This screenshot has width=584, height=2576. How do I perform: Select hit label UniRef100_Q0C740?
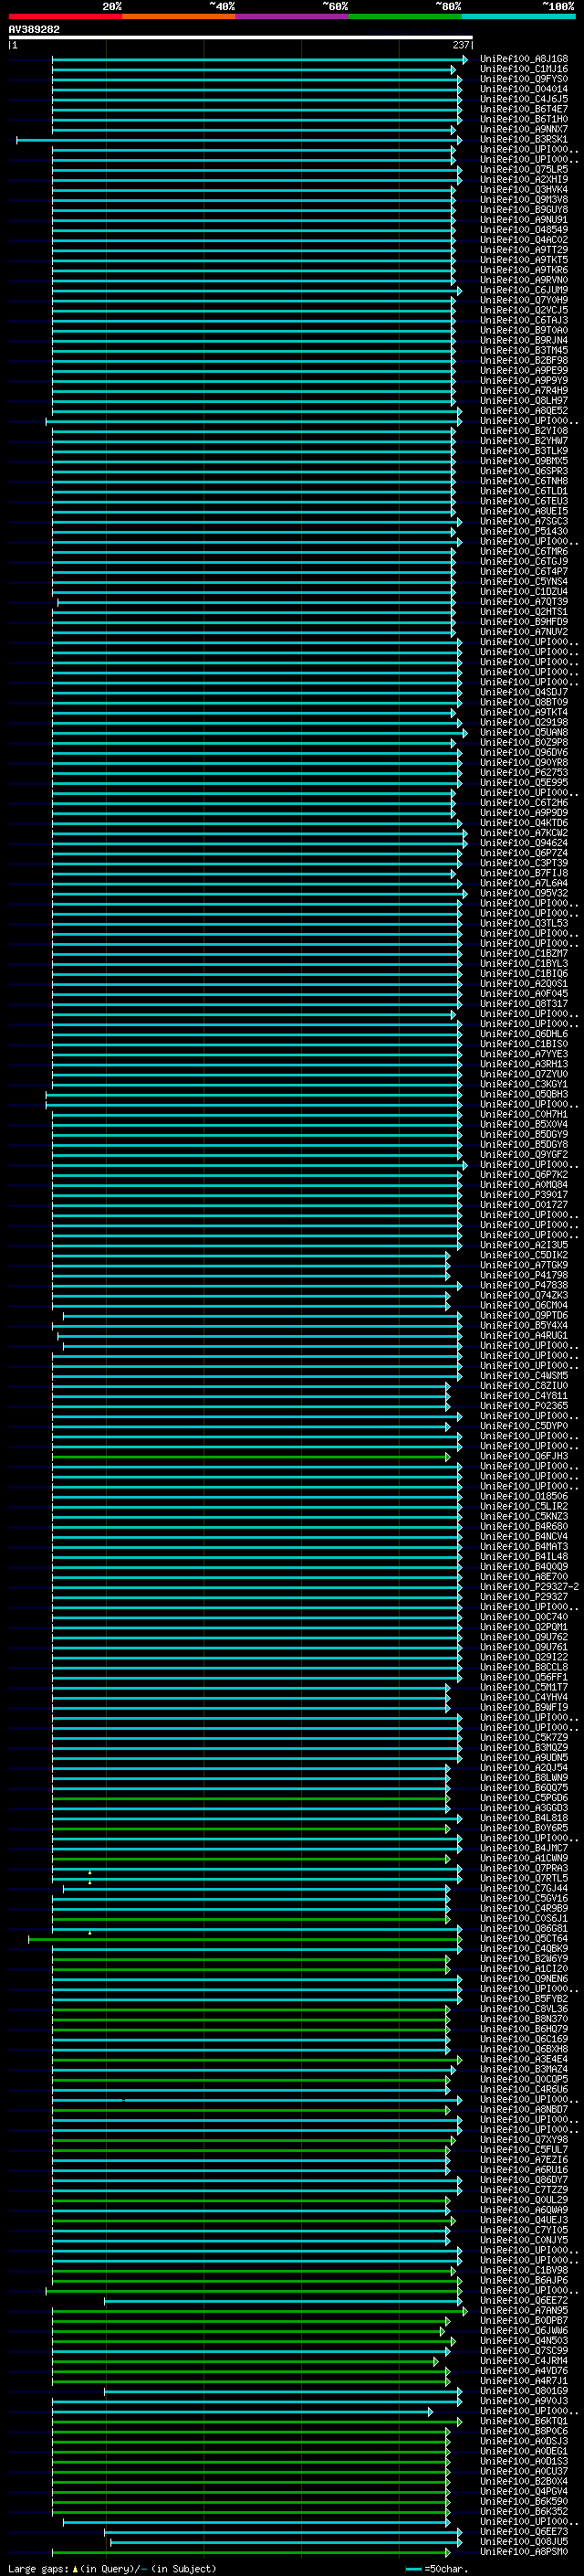524,1617
